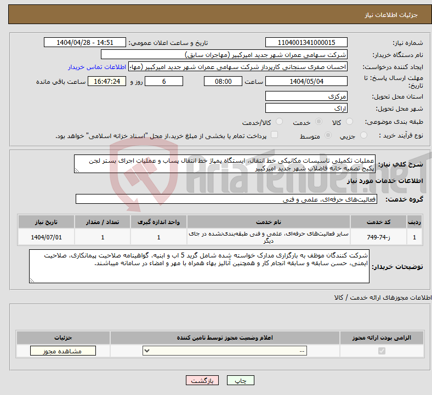The image size is (432, 395).
Task: Select the جزیی purchase type radio
Action: (363, 135)
